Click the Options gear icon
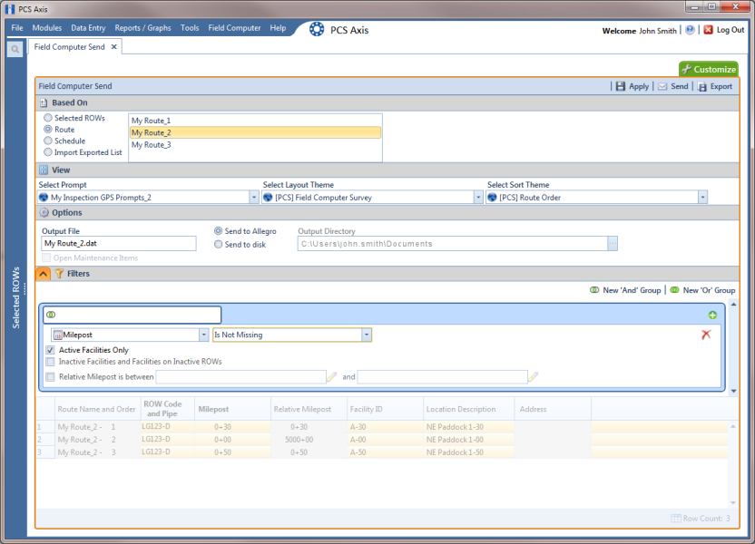This screenshot has width=755, height=544. point(44,212)
